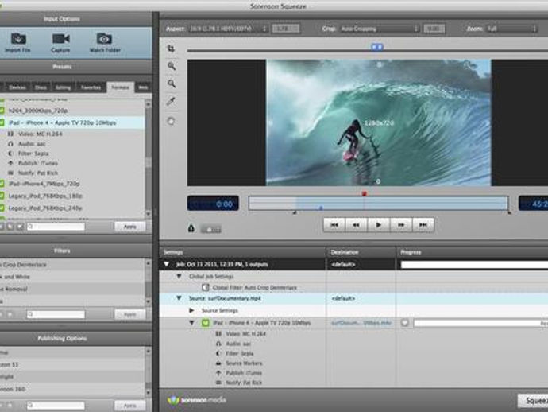Image resolution: width=548 pixels, height=412 pixels.
Task: Open the surfDocum output file link
Action: (361, 323)
